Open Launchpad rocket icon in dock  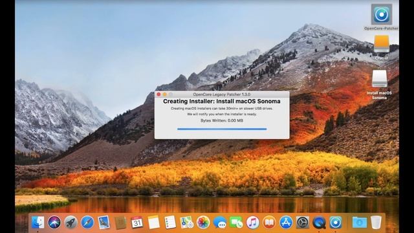71,222
